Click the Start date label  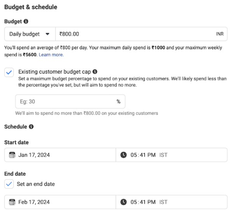point(16,142)
